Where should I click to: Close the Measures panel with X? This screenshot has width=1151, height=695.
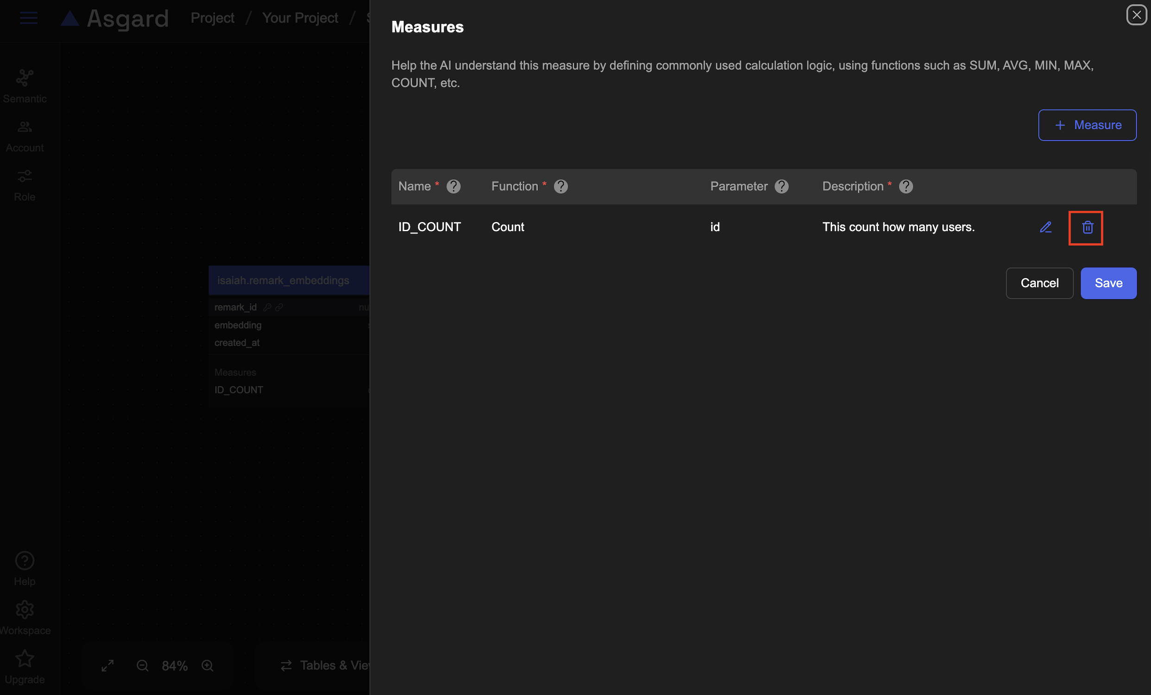pos(1136,15)
